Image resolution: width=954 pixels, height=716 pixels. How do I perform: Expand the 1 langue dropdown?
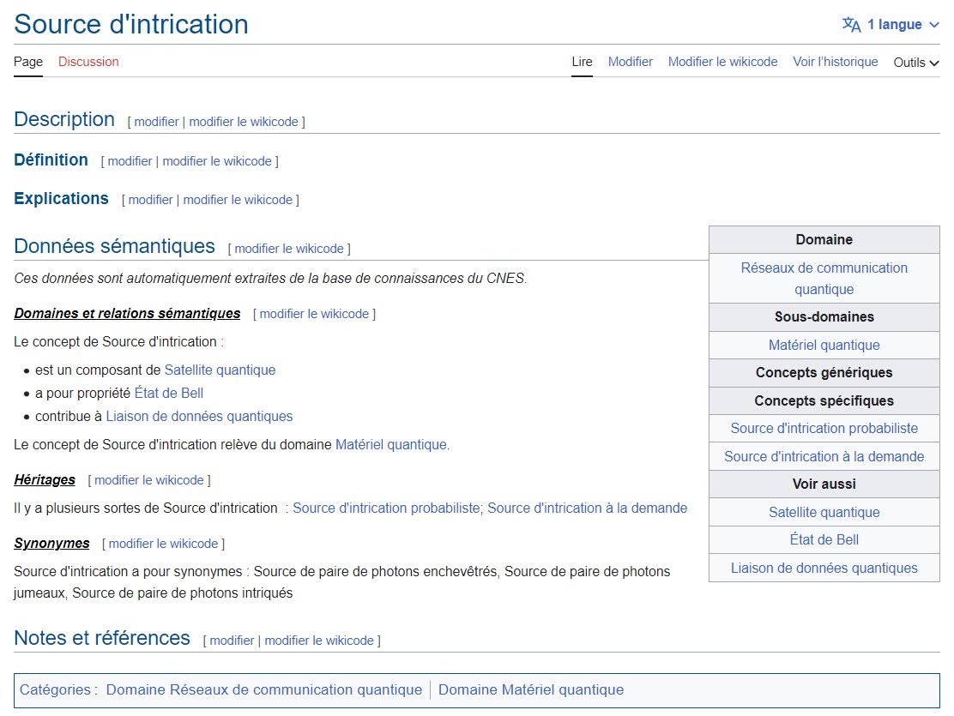pos(903,25)
